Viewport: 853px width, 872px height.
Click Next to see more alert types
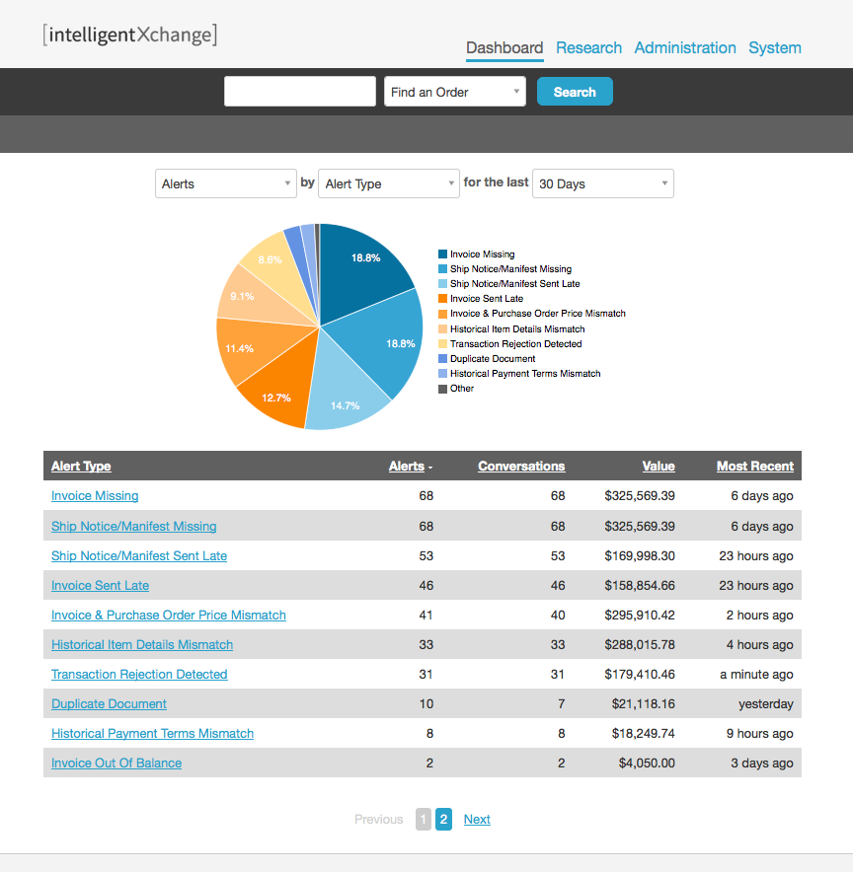(477, 819)
